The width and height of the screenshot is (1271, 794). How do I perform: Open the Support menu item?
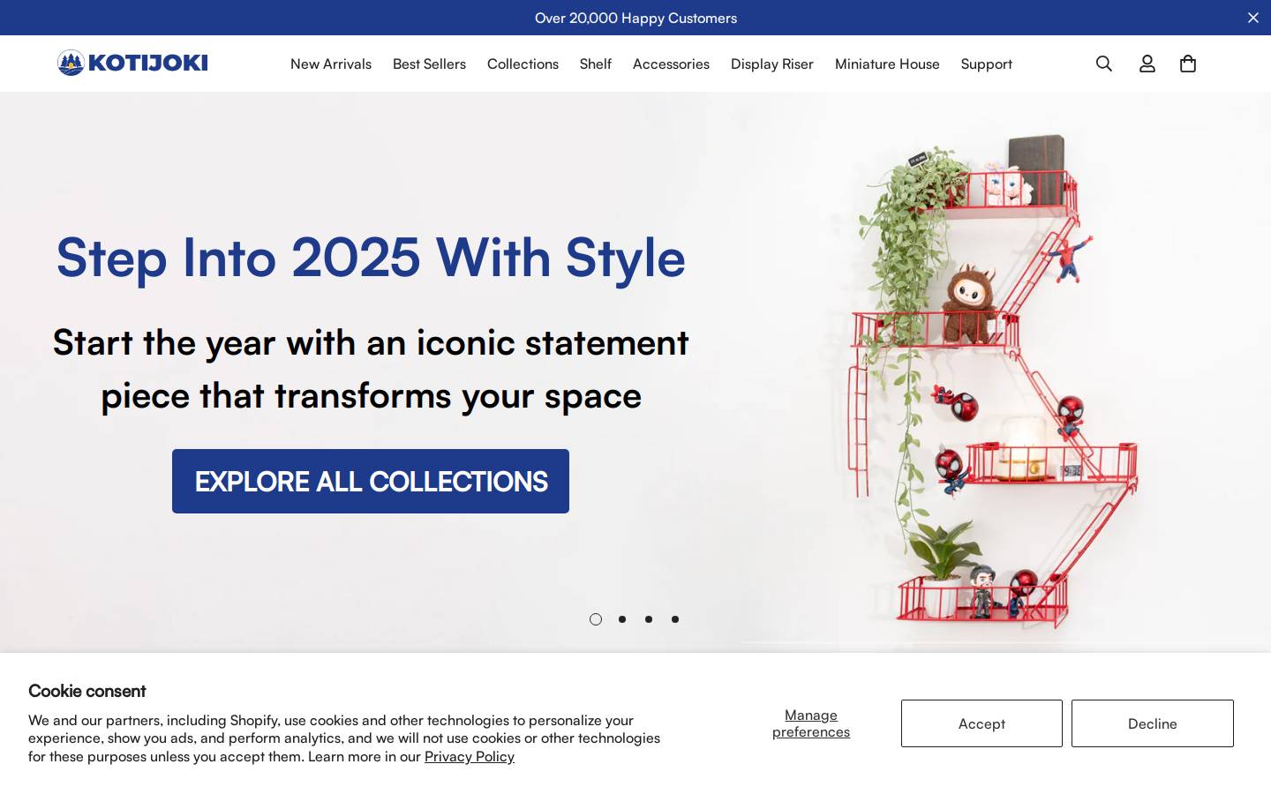pyautogui.click(x=987, y=64)
